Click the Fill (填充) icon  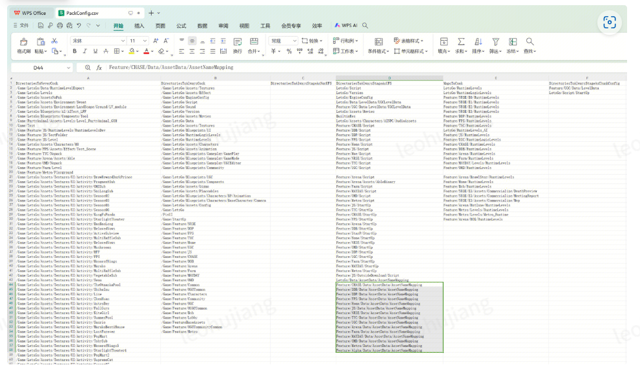(444, 41)
